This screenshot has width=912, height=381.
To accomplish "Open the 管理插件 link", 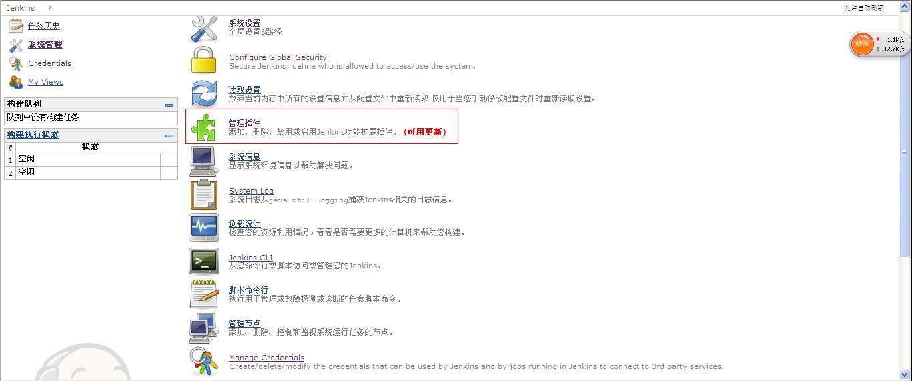I will 245,123.
